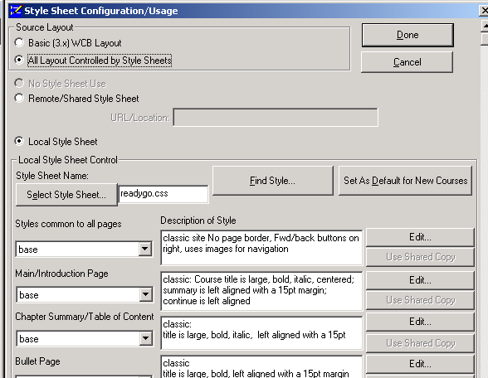Image resolution: width=488 pixels, height=378 pixels.
Task: Click the readygo.css style sheet name field
Action: click(x=163, y=194)
